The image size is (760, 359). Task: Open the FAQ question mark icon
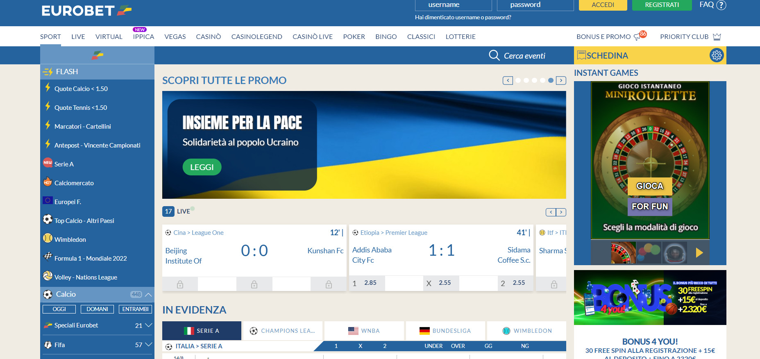tap(721, 5)
